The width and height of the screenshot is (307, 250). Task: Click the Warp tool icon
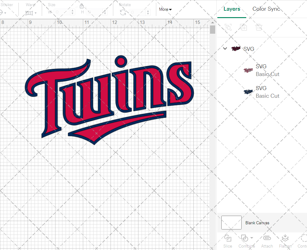tap(29, 13)
